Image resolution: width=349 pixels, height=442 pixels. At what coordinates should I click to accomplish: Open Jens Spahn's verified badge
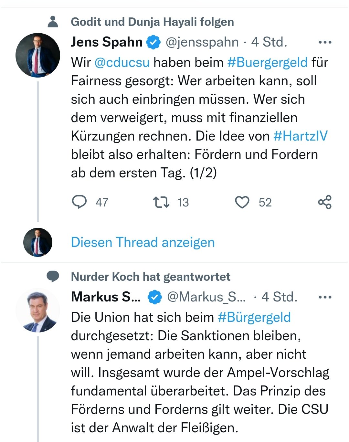tap(153, 42)
